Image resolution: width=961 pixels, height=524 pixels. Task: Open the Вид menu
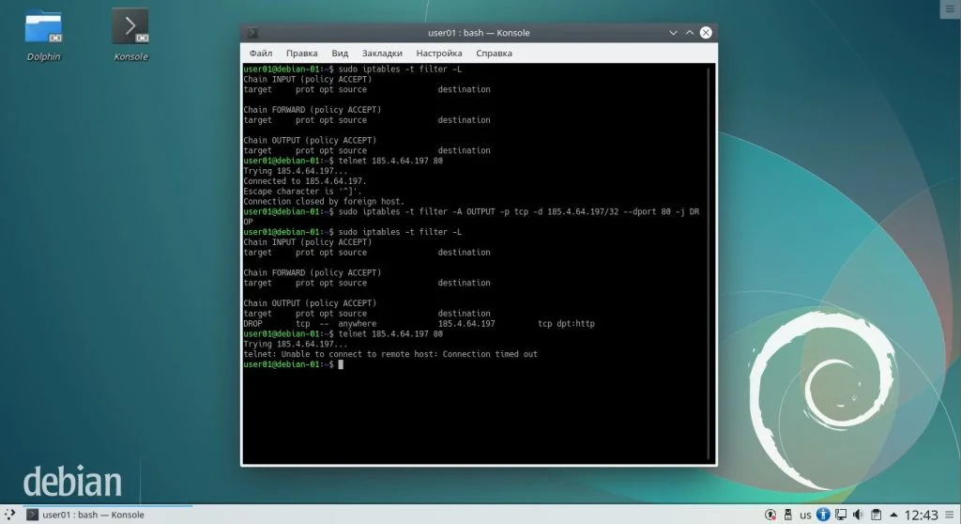340,54
